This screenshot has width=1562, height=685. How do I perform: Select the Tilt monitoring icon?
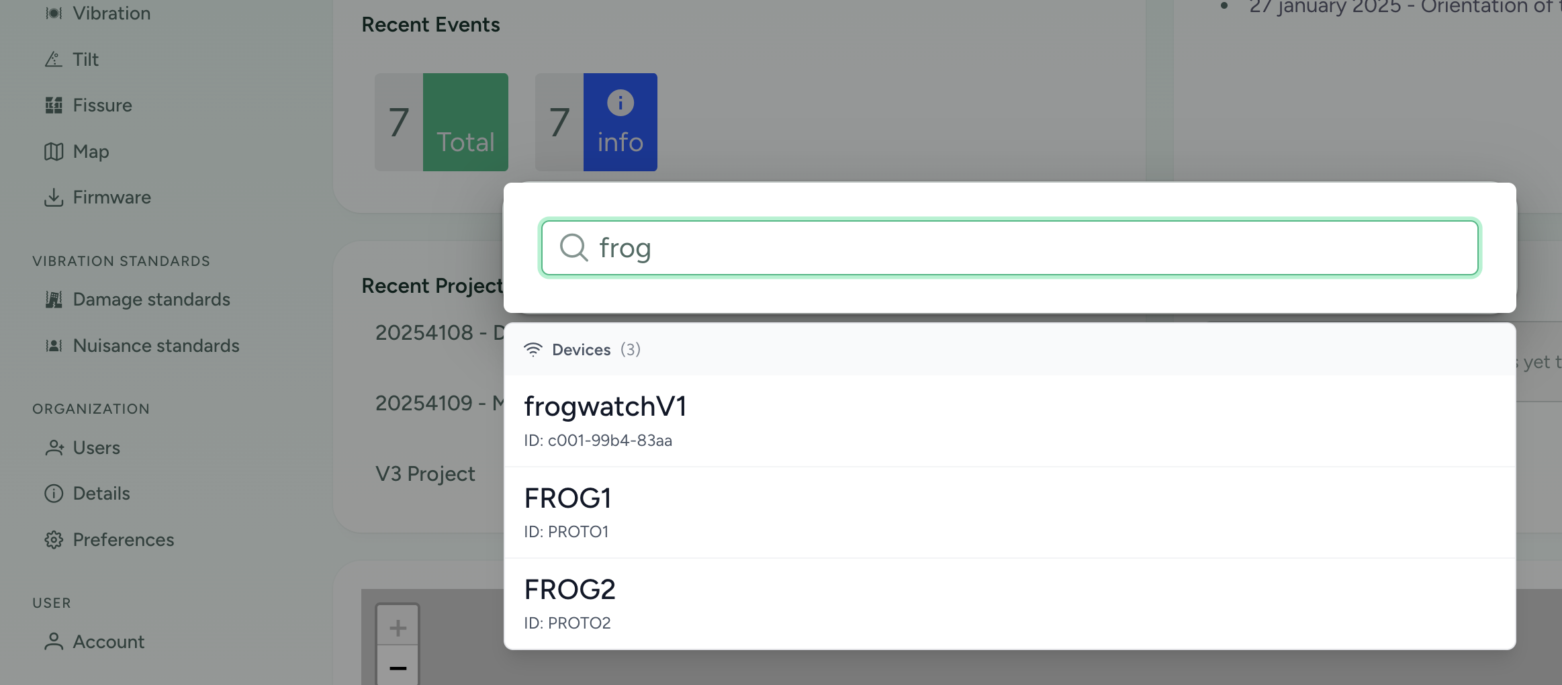(54, 59)
